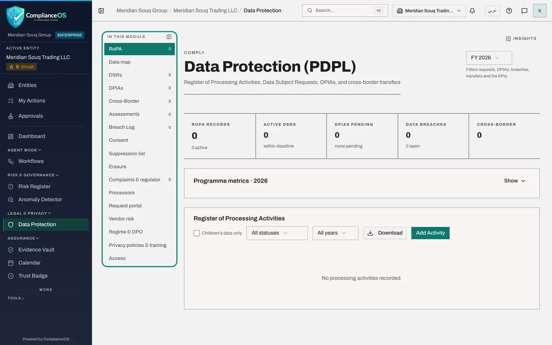Open the Insights panel
552x345 pixels.
click(521, 38)
